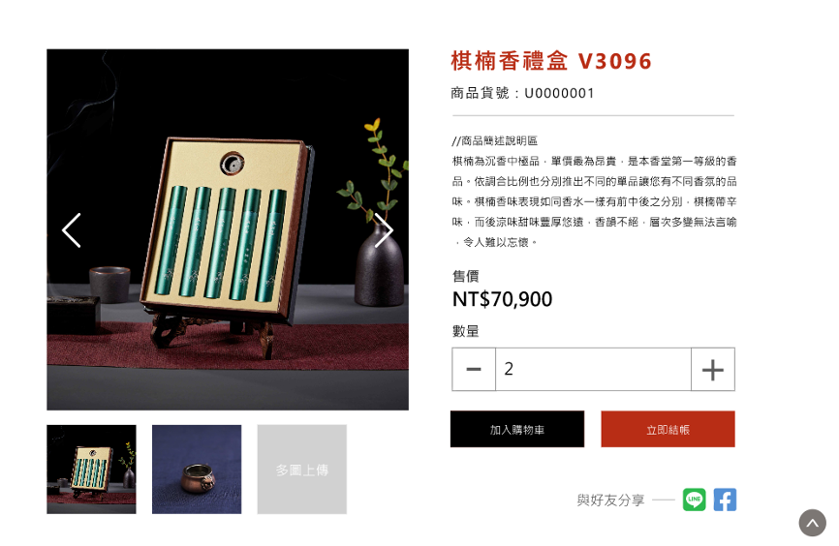This screenshot has width=839, height=546.
Task: Share the product via Facebook icon
Action: 725,500
